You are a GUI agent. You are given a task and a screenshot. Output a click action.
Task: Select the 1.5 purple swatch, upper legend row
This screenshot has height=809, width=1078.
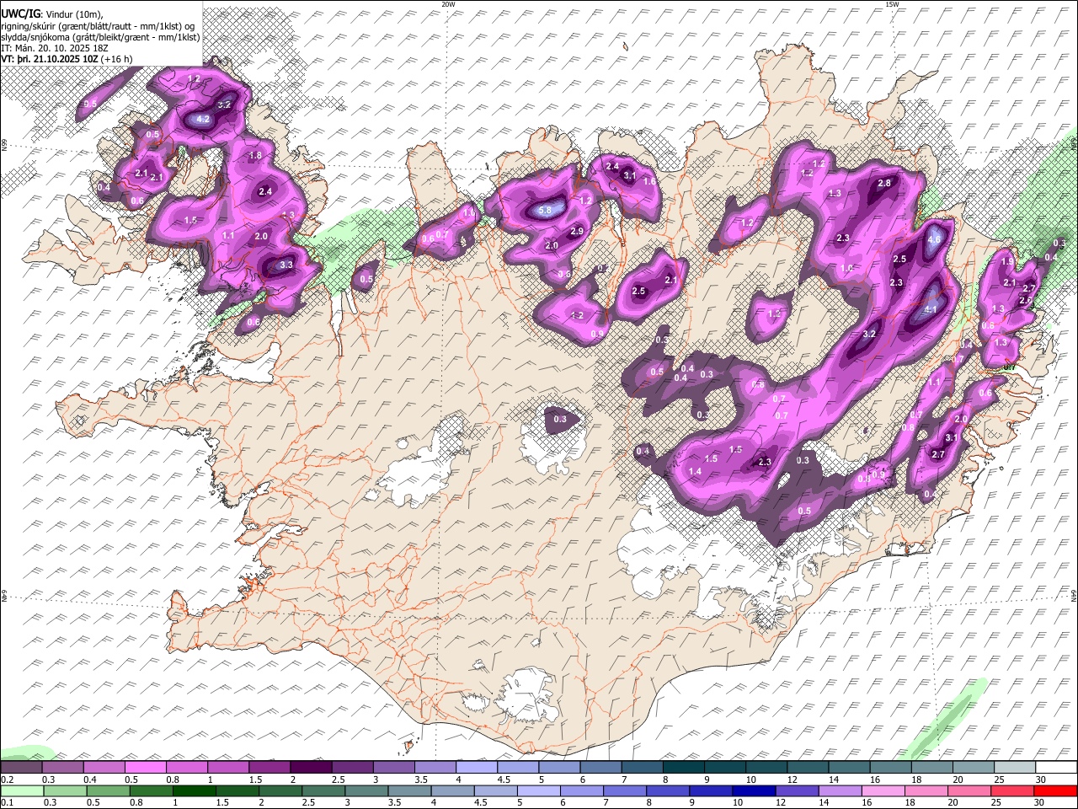coord(269,768)
